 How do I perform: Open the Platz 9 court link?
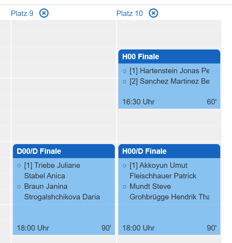coord(22,14)
